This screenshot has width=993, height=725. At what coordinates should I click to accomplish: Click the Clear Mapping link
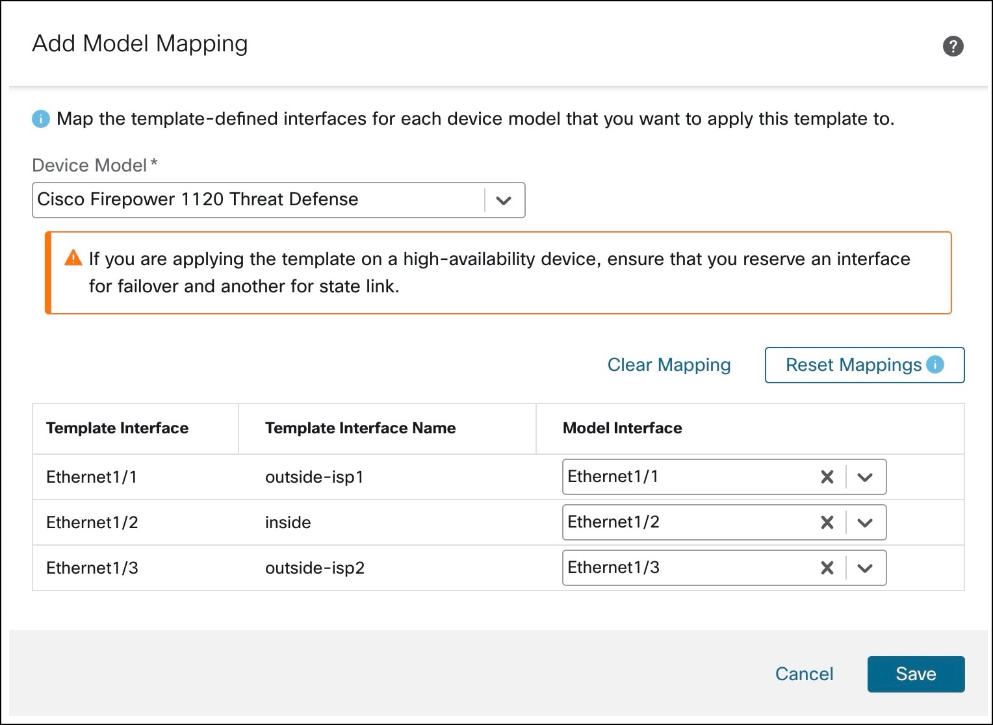pos(669,365)
